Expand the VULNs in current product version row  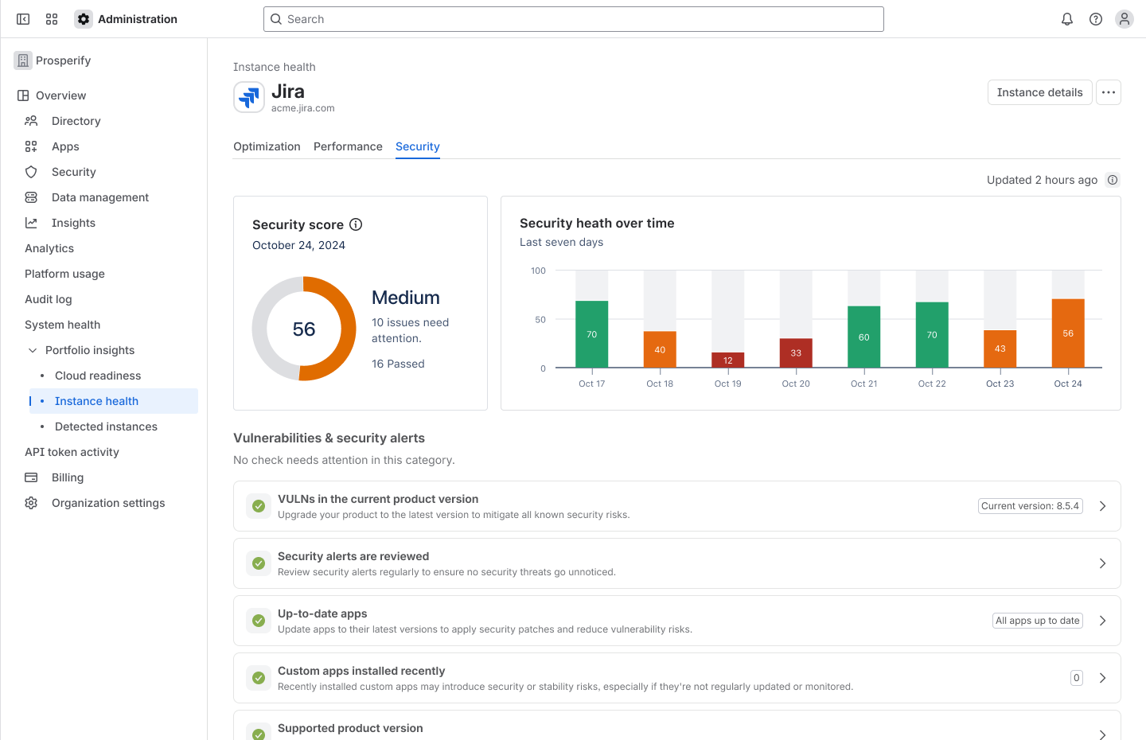point(1102,505)
